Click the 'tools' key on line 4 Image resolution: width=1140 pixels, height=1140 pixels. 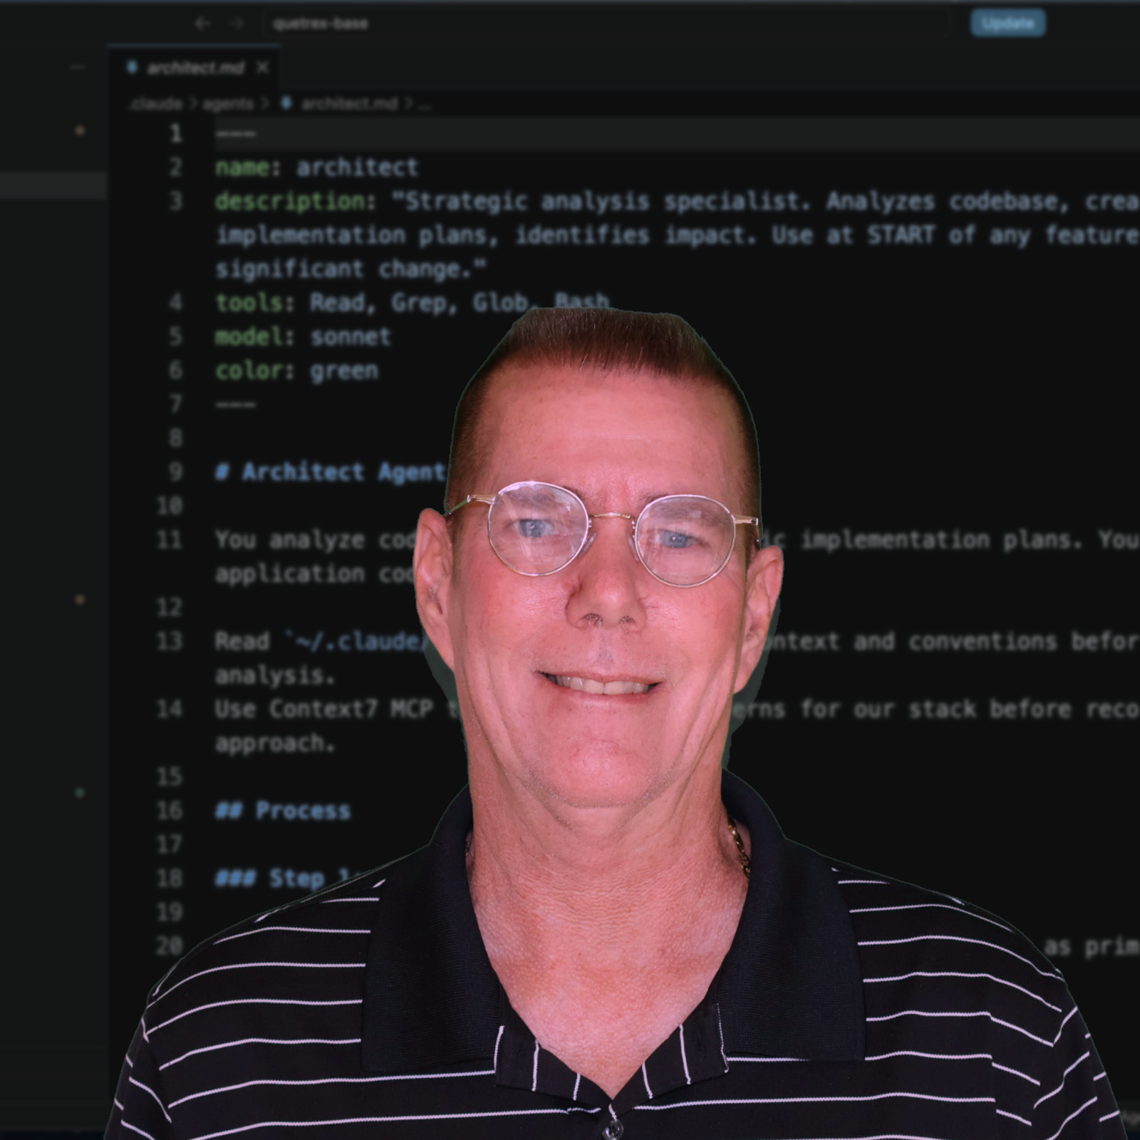coord(249,303)
